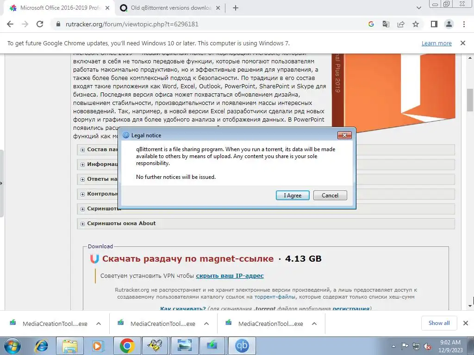
Task: Click the magnet icon beside download link
Action: 94,259
